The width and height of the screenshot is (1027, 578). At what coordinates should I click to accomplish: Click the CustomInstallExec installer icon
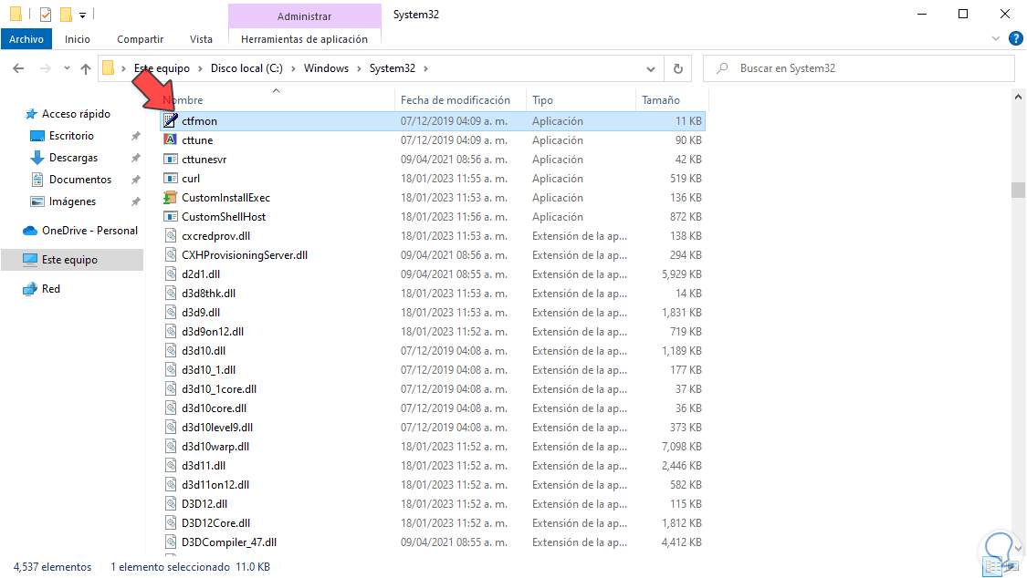point(171,198)
